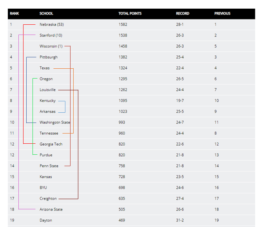Click Kentucky's record 19-7

pos(180,101)
